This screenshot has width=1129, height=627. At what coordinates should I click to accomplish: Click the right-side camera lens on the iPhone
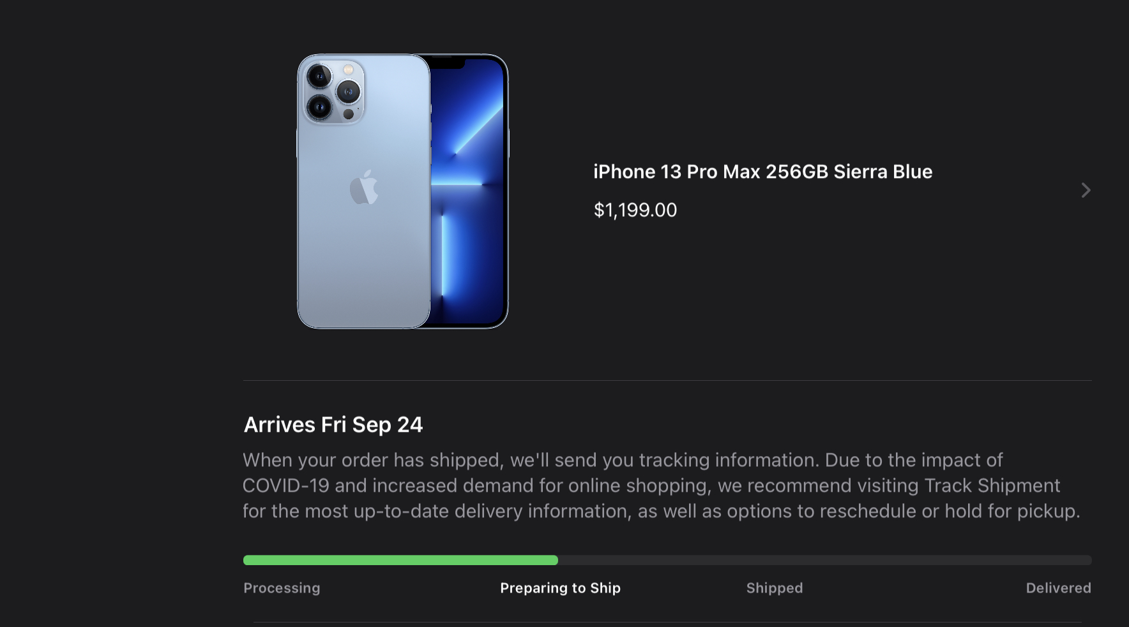348,92
